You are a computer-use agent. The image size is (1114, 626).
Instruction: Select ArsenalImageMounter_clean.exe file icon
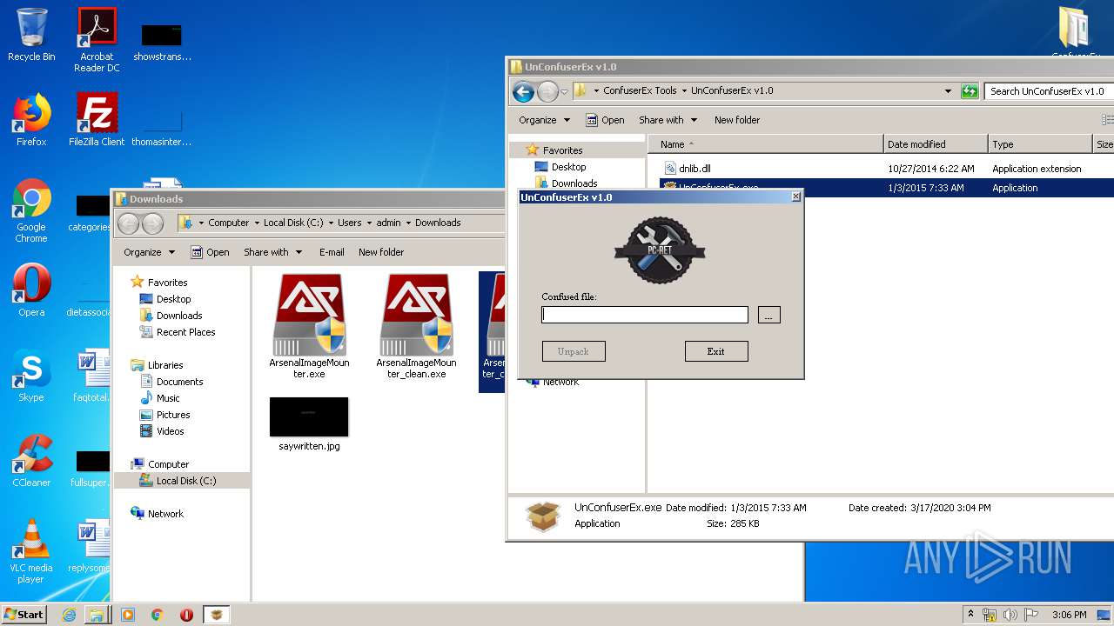(x=416, y=327)
